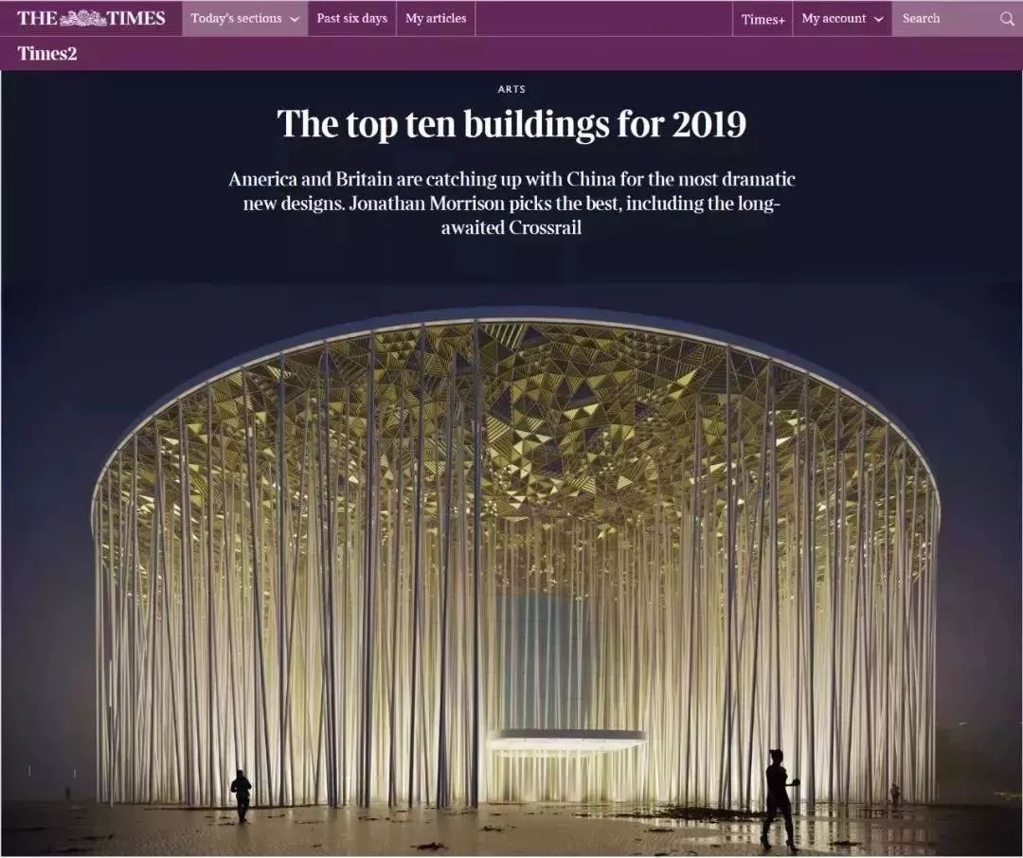Go to My articles
This screenshot has width=1023, height=858.
point(436,19)
